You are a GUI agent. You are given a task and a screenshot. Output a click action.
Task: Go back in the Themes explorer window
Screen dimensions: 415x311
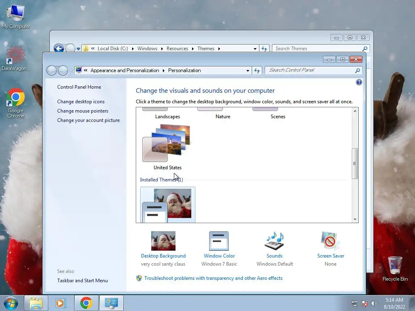(59, 49)
